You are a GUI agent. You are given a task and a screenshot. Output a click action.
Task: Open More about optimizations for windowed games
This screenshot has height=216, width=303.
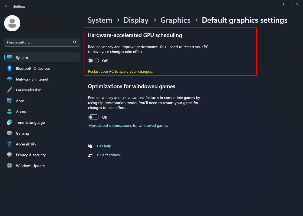pyautogui.click(x=128, y=126)
